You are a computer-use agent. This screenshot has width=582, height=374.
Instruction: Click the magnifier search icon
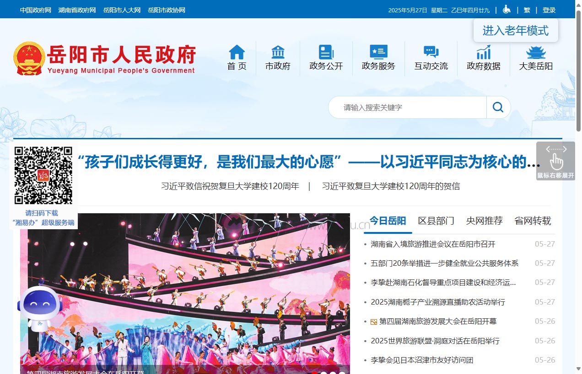pyautogui.click(x=498, y=107)
